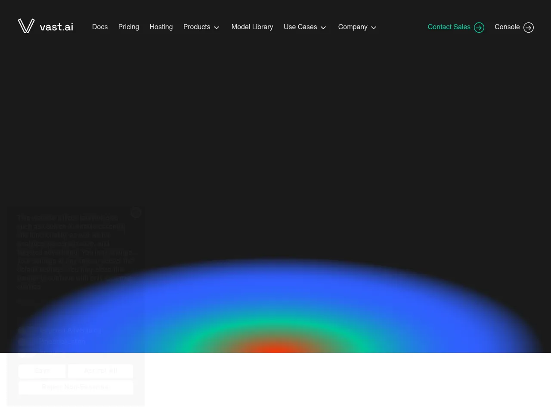551x413 pixels.
Task: Click the Contact Sales text link
Action: click(449, 27)
